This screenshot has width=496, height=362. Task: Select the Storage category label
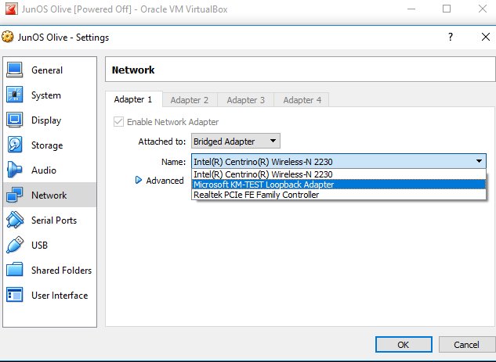(x=47, y=145)
